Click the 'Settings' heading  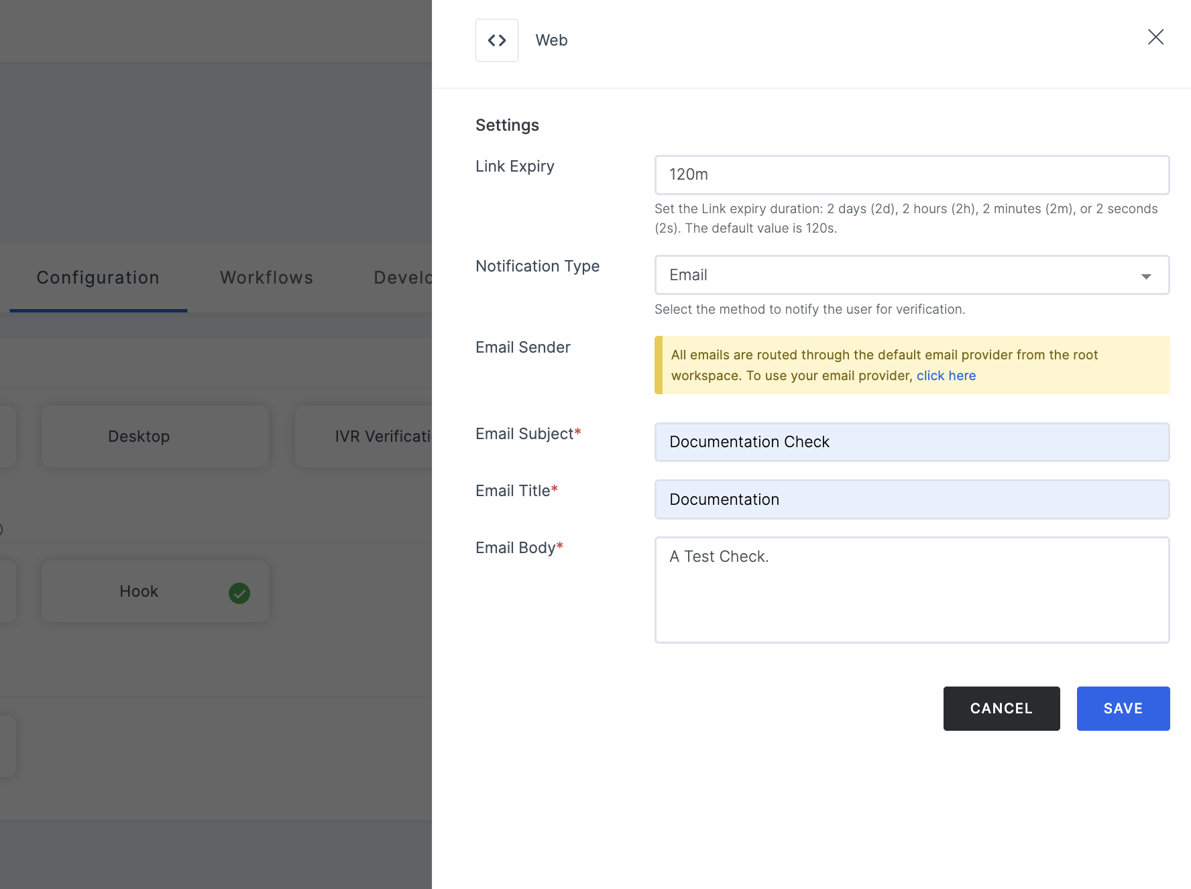[x=507, y=125]
